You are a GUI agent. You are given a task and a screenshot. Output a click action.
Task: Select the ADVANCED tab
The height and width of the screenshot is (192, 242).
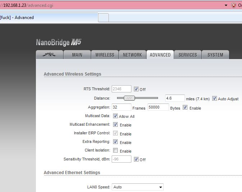[160, 55]
